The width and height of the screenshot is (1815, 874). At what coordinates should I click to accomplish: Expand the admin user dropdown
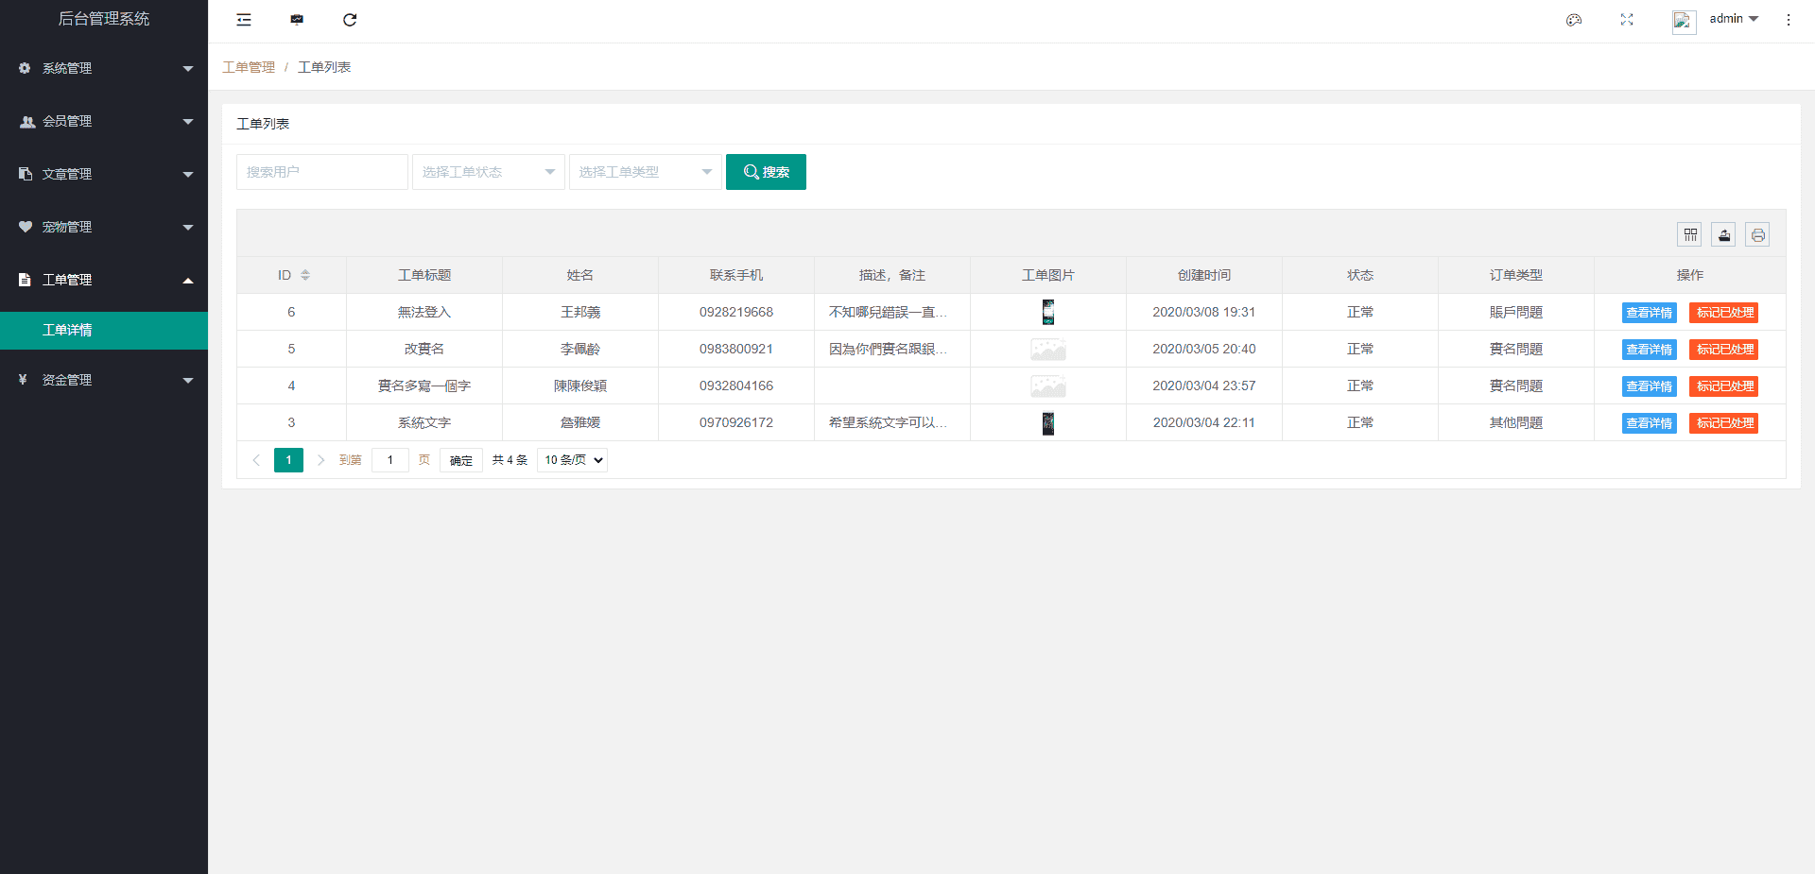pos(1734,19)
